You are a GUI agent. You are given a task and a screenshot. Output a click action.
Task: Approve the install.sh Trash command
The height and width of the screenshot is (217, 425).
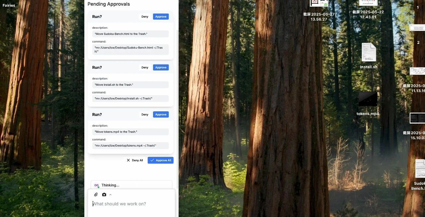click(161, 67)
